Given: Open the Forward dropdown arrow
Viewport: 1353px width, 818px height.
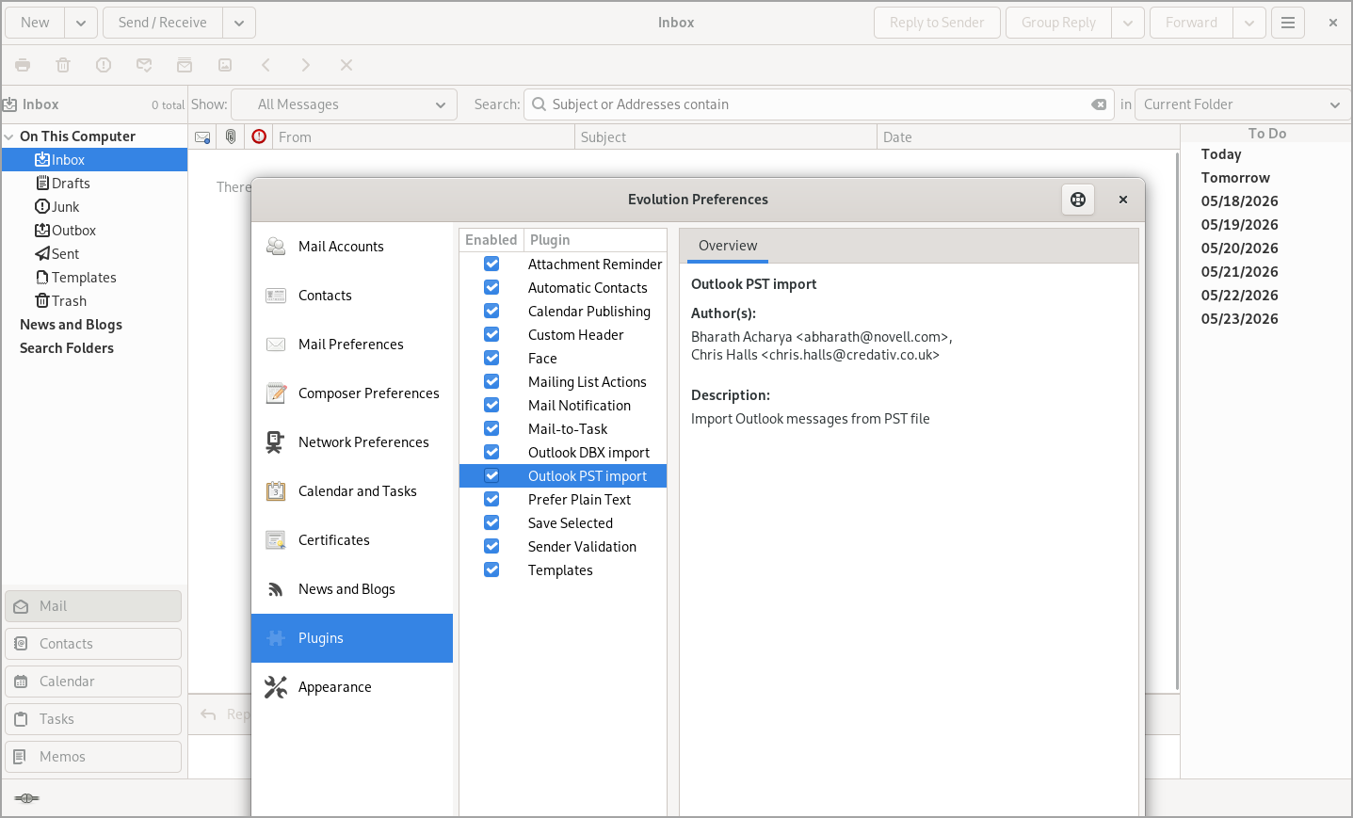Looking at the screenshot, I should click(x=1249, y=23).
